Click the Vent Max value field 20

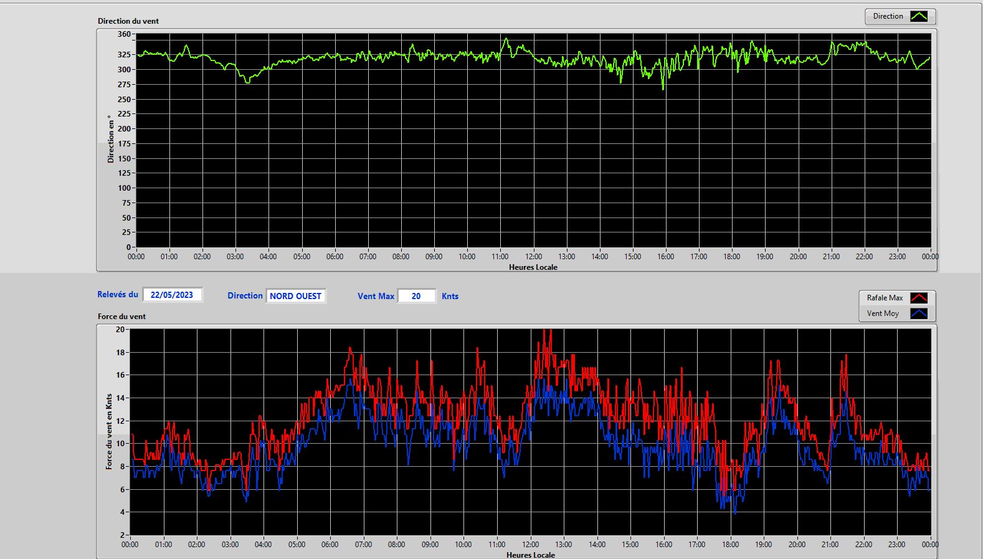tap(416, 296)
